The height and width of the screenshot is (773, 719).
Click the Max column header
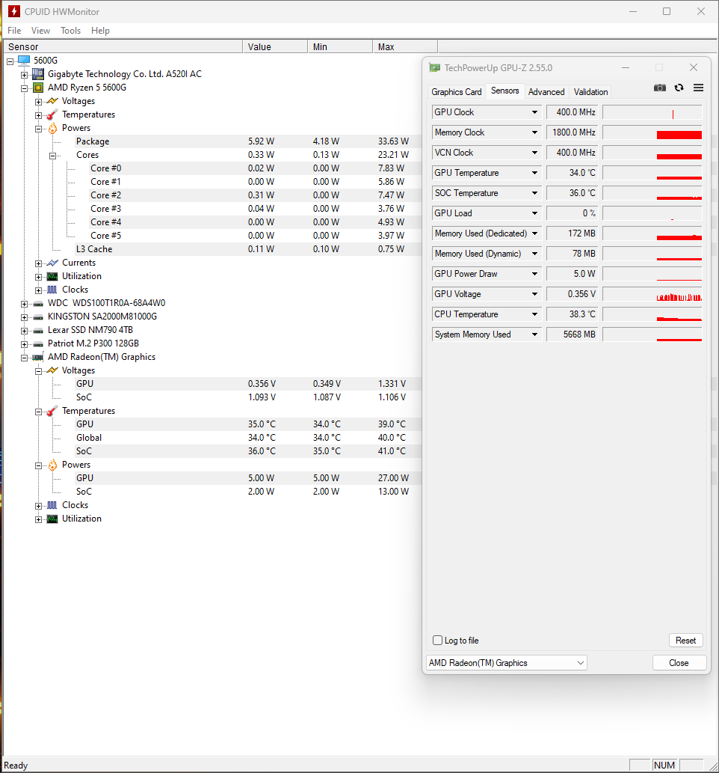[405, 47]
